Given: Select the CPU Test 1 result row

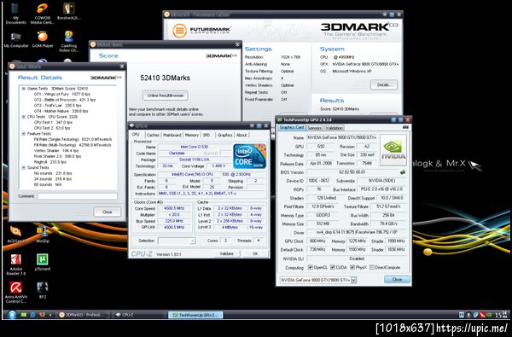Looking at the screenshot, I should [x=53, y=122].
